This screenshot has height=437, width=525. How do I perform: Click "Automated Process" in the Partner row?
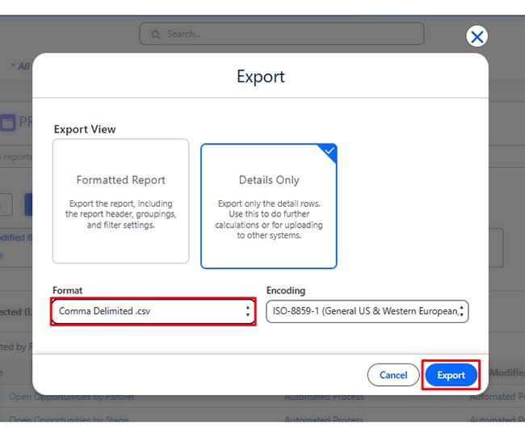click(x=324, y=397)
